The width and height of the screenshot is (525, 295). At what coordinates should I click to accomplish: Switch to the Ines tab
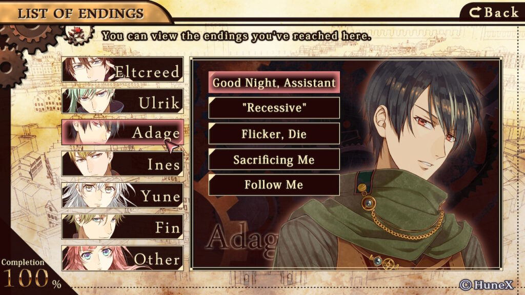[x=123, y=163]
